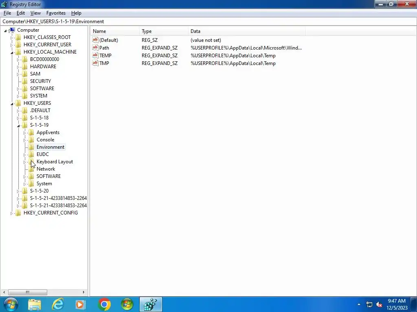Click the tree scrollbar left arrow
Image resolution: width=417 pixels, height=312 pixels.
[x=4, y=292]
